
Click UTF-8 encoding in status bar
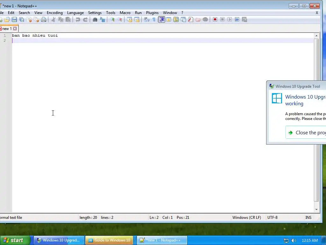tap(273, 218)
